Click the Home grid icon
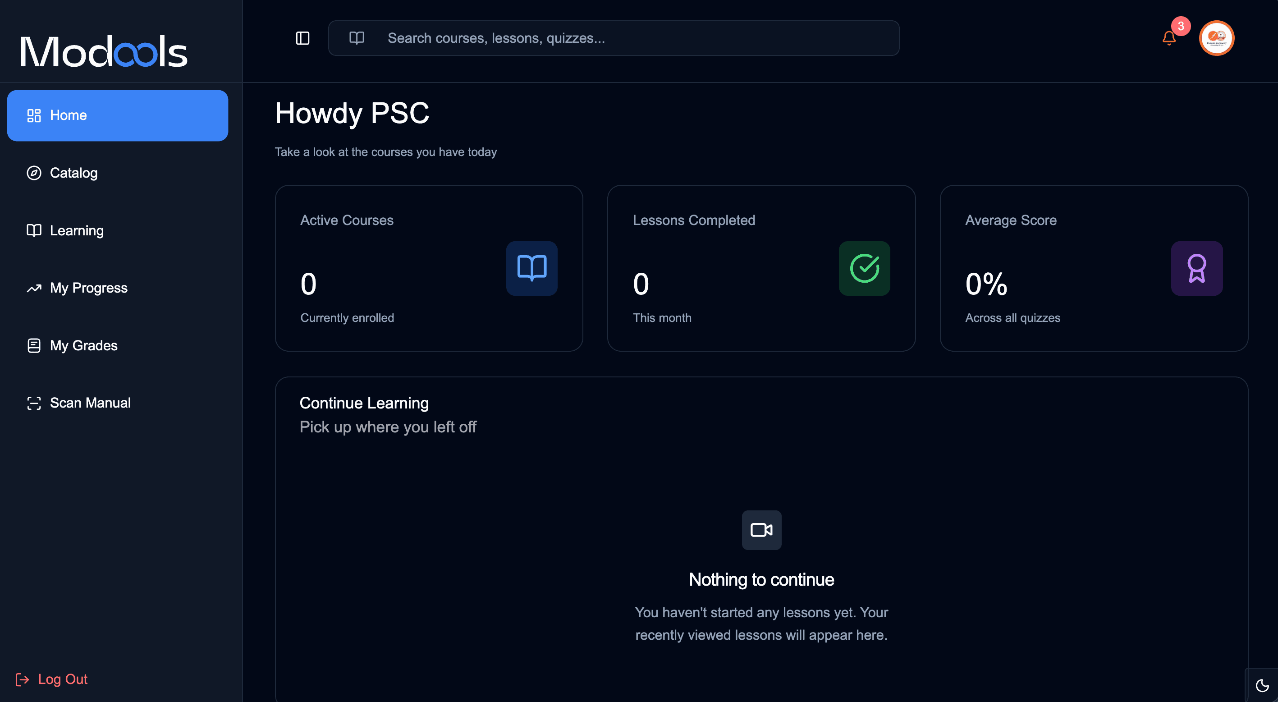Image resolution: width=1278 pixels, height=702 pixels. point(34,115)
